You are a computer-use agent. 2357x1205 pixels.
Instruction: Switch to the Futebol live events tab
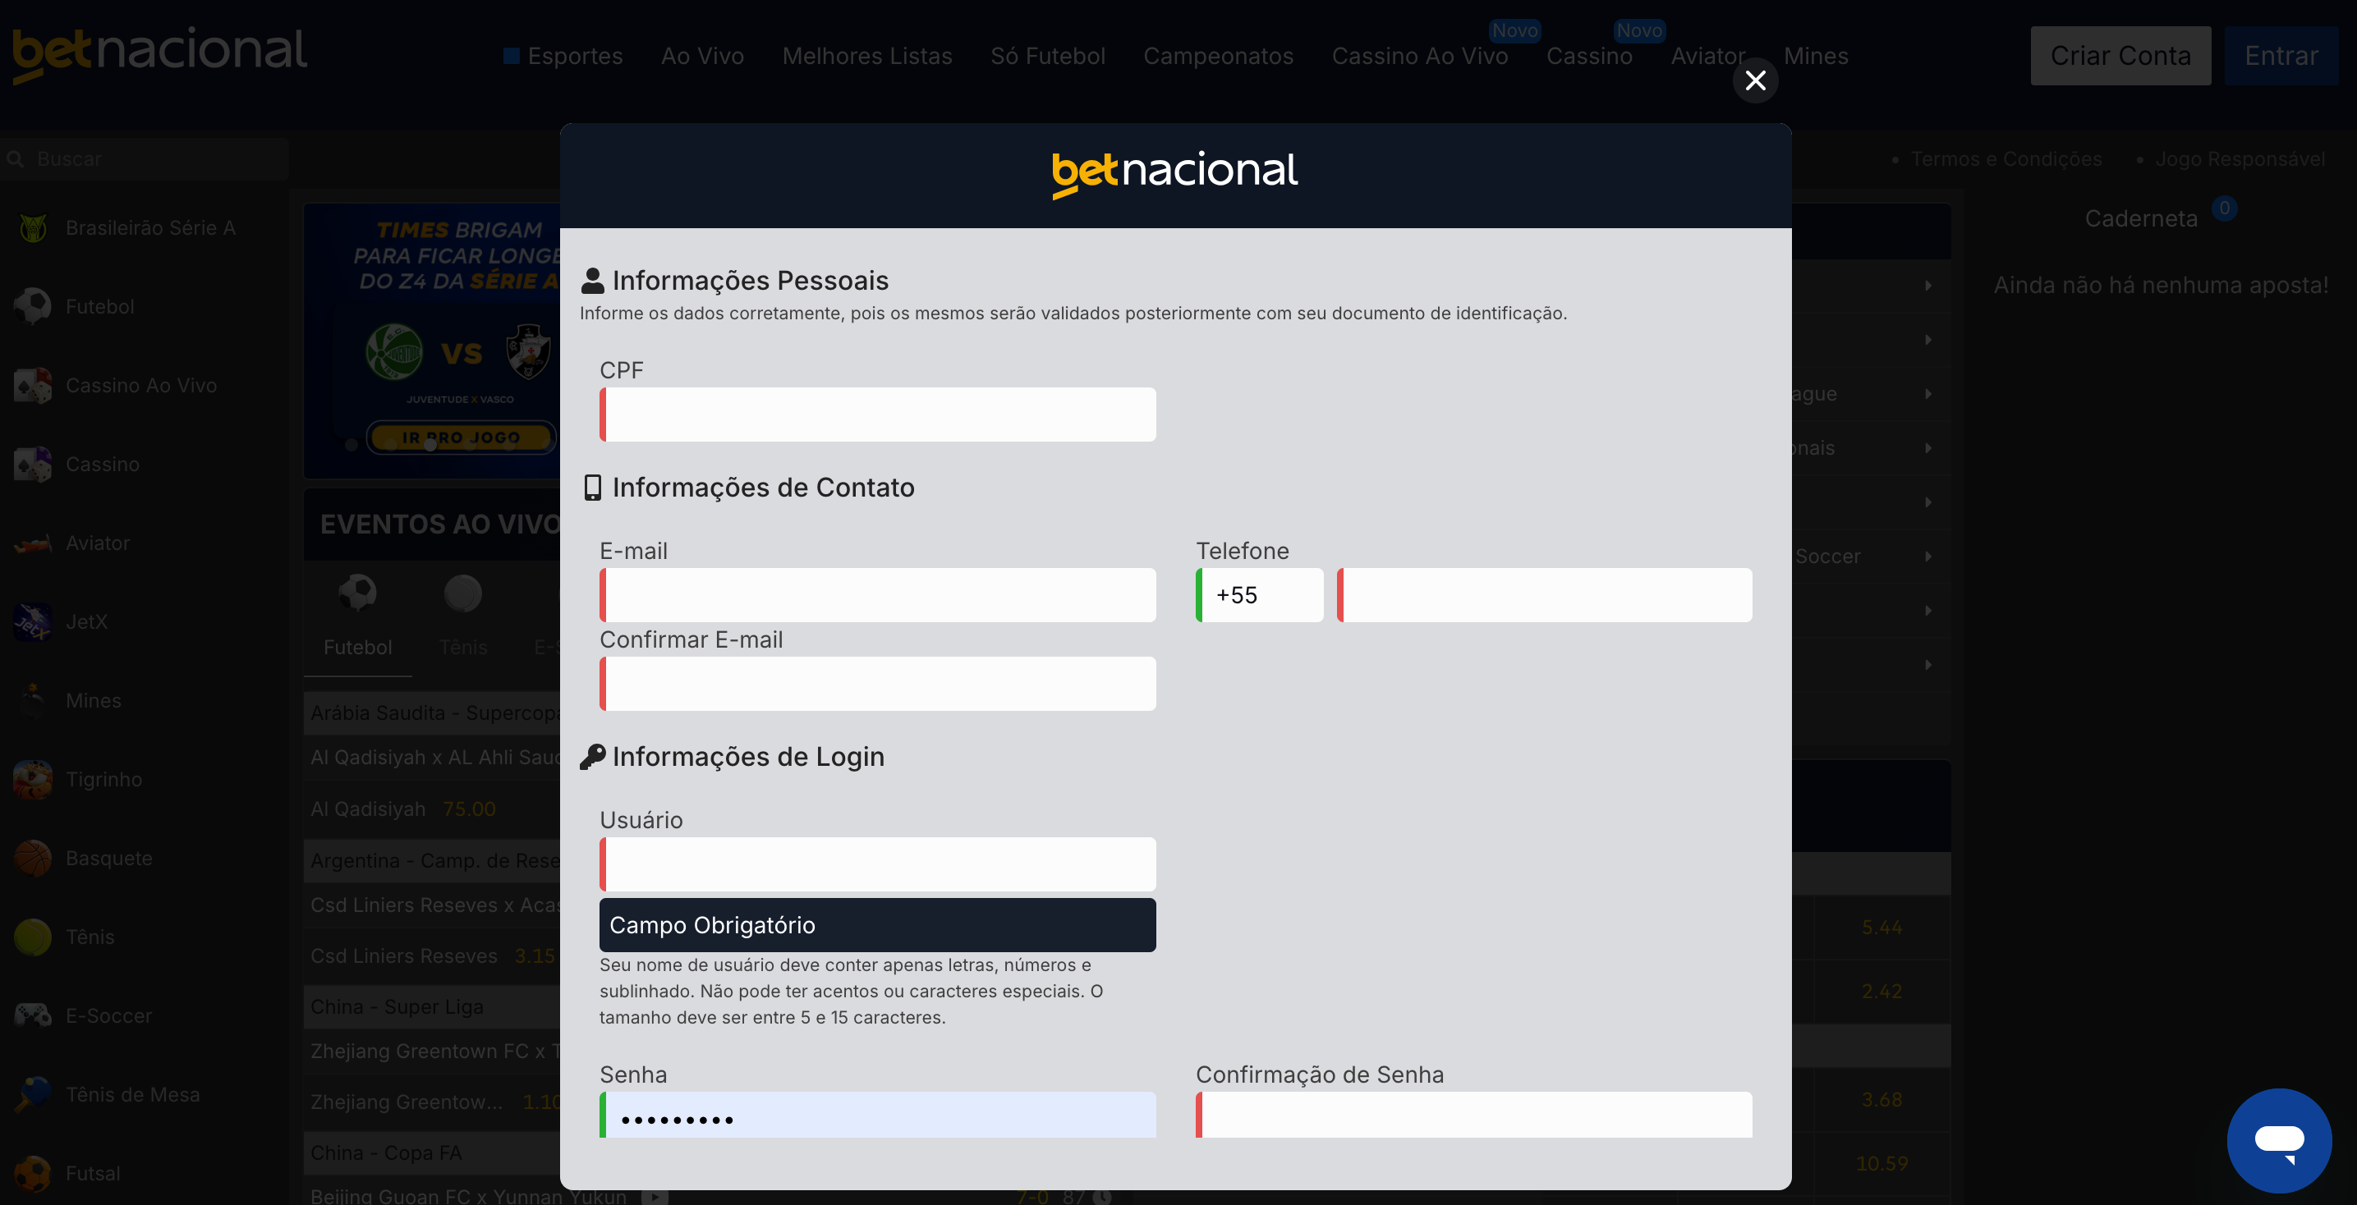point(358,618)
